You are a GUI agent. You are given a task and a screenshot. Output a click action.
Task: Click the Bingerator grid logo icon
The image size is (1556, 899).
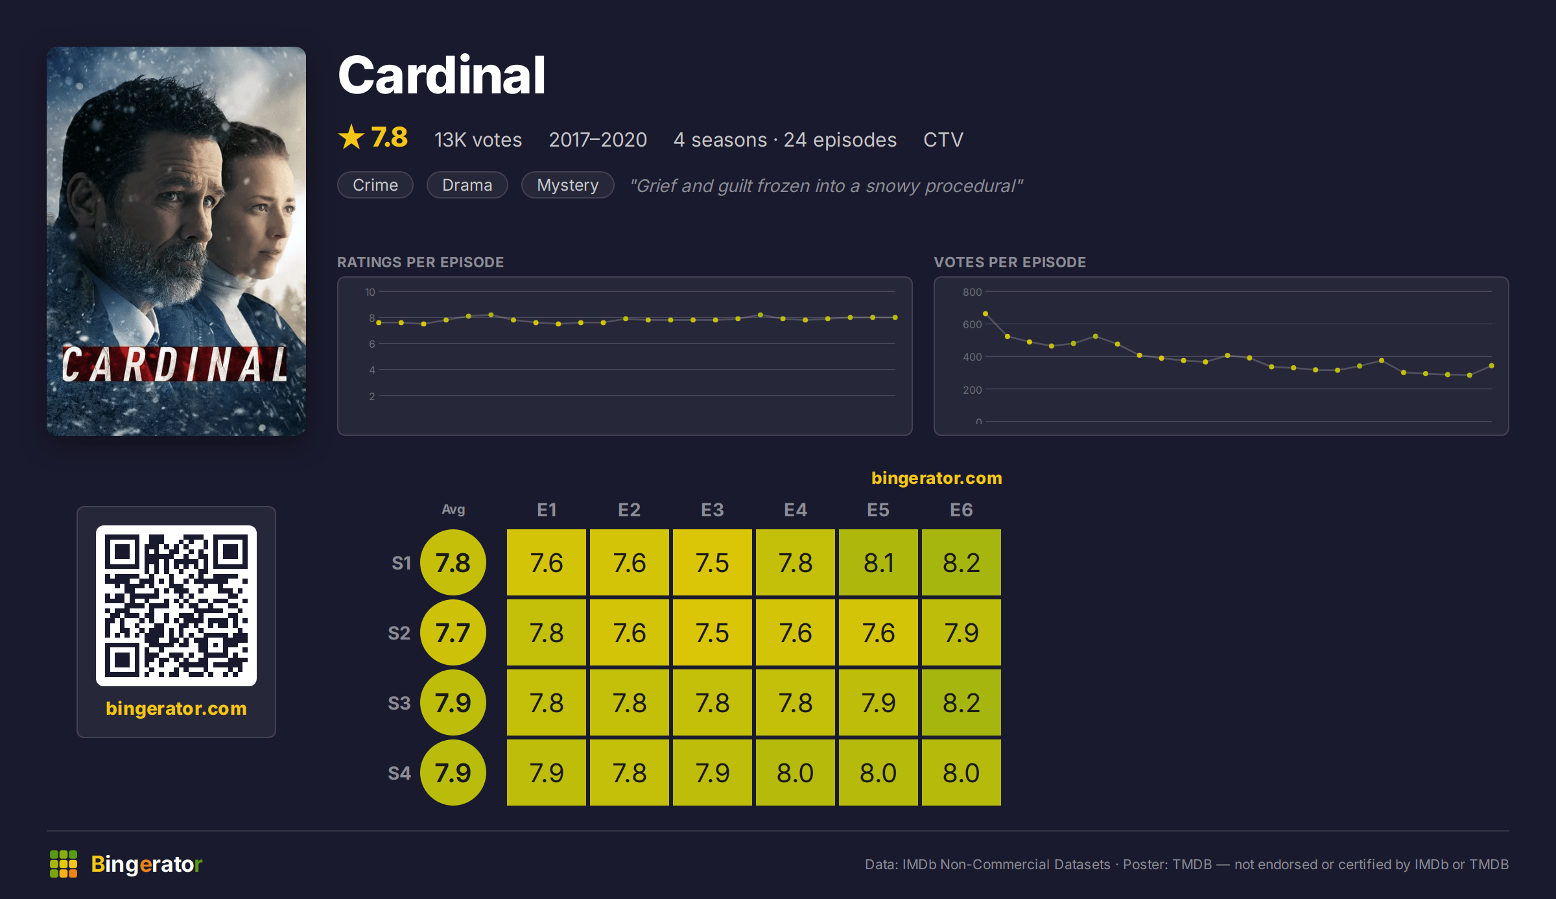click(x=64, y=864)
